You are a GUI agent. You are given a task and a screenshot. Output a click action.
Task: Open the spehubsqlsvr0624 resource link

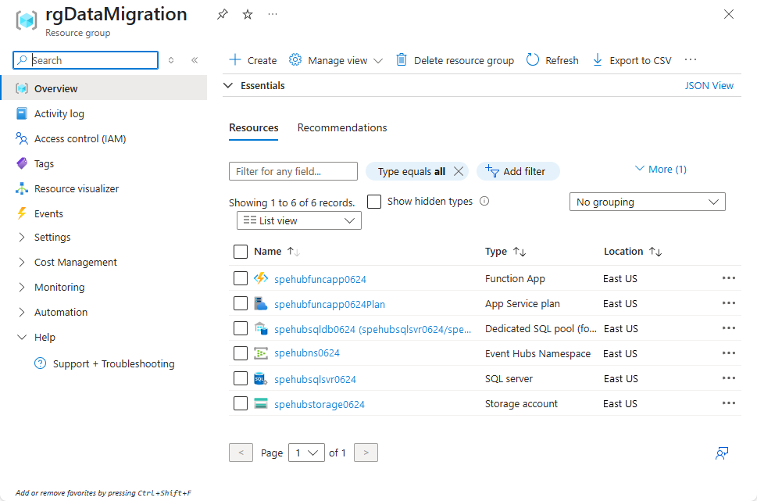(315, 379)
